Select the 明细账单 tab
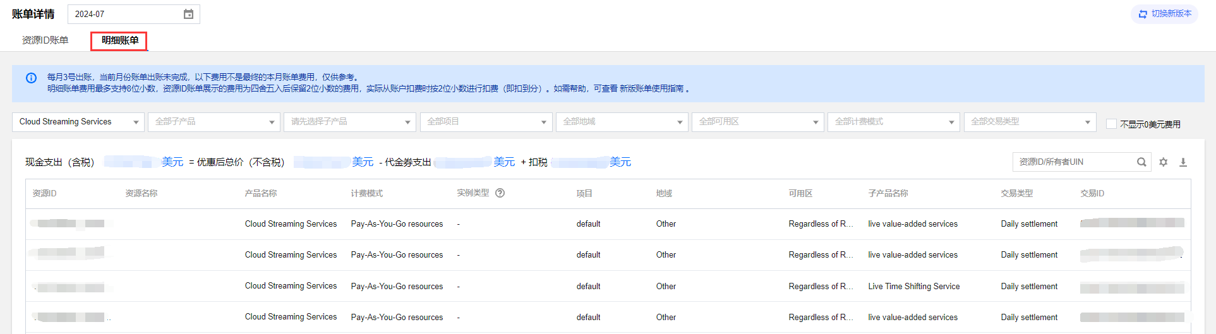 pyautogui.click(x=119, y=40)
